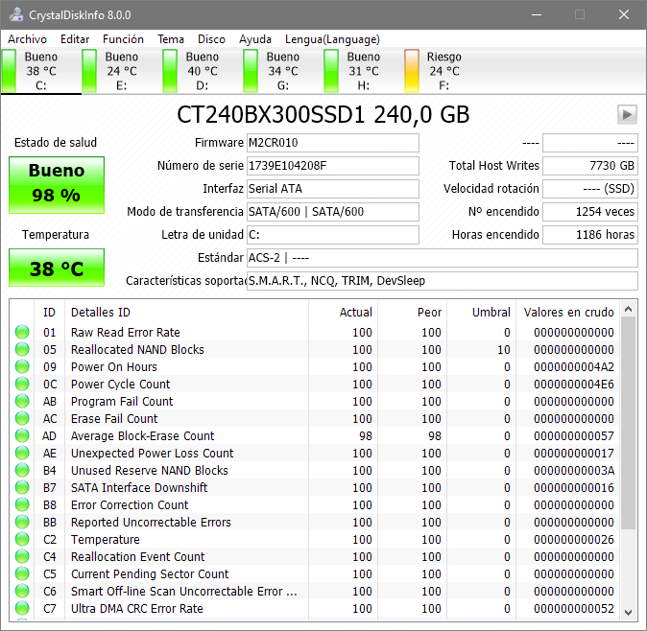Viewport: 647px width, 631px height.
Task: Open the Función menu
Action: pos(123,39)
